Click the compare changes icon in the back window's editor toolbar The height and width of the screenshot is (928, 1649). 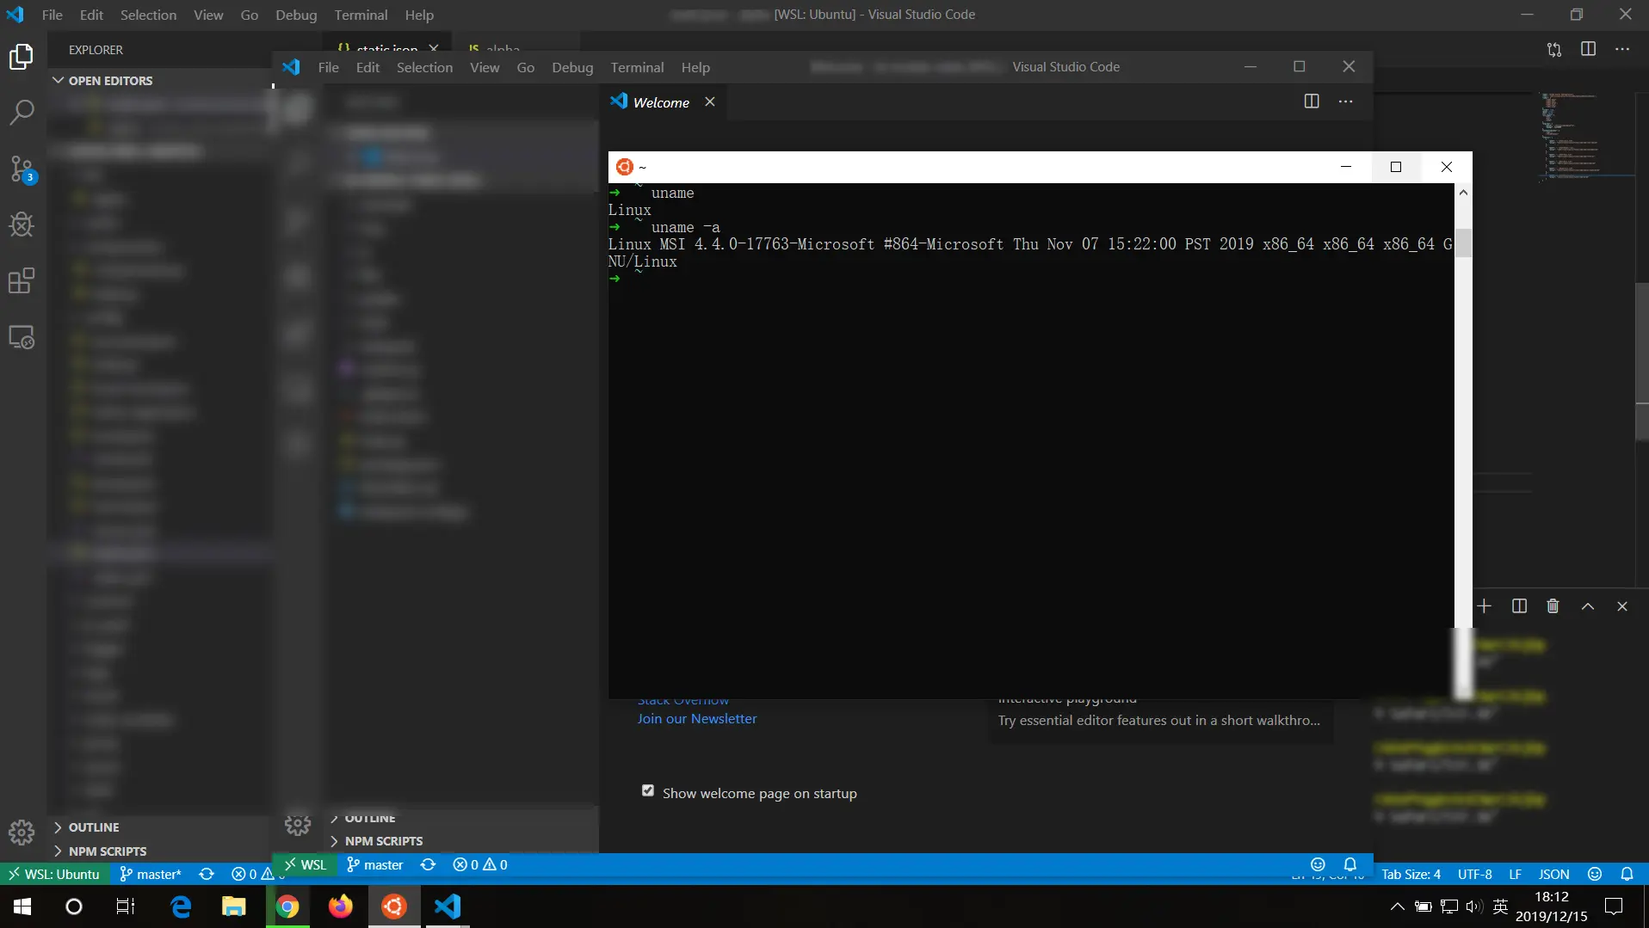pyautogui.click(x=1554, y=49)
